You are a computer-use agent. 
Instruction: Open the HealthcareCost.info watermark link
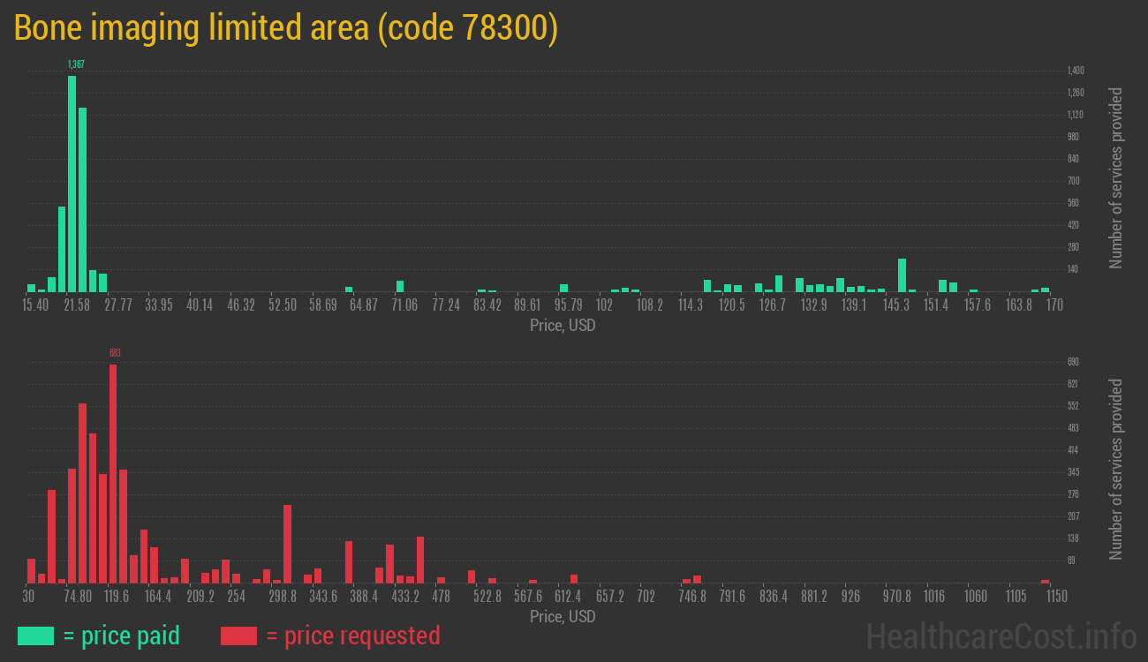[1000, 636]
